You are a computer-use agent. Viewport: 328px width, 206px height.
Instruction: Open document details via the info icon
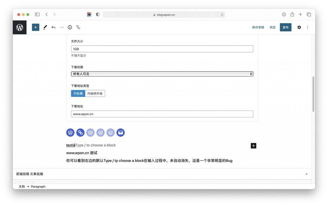tap(70, 27)
